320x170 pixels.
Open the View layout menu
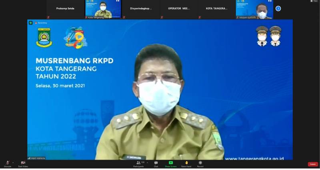(x=315, y=1)
